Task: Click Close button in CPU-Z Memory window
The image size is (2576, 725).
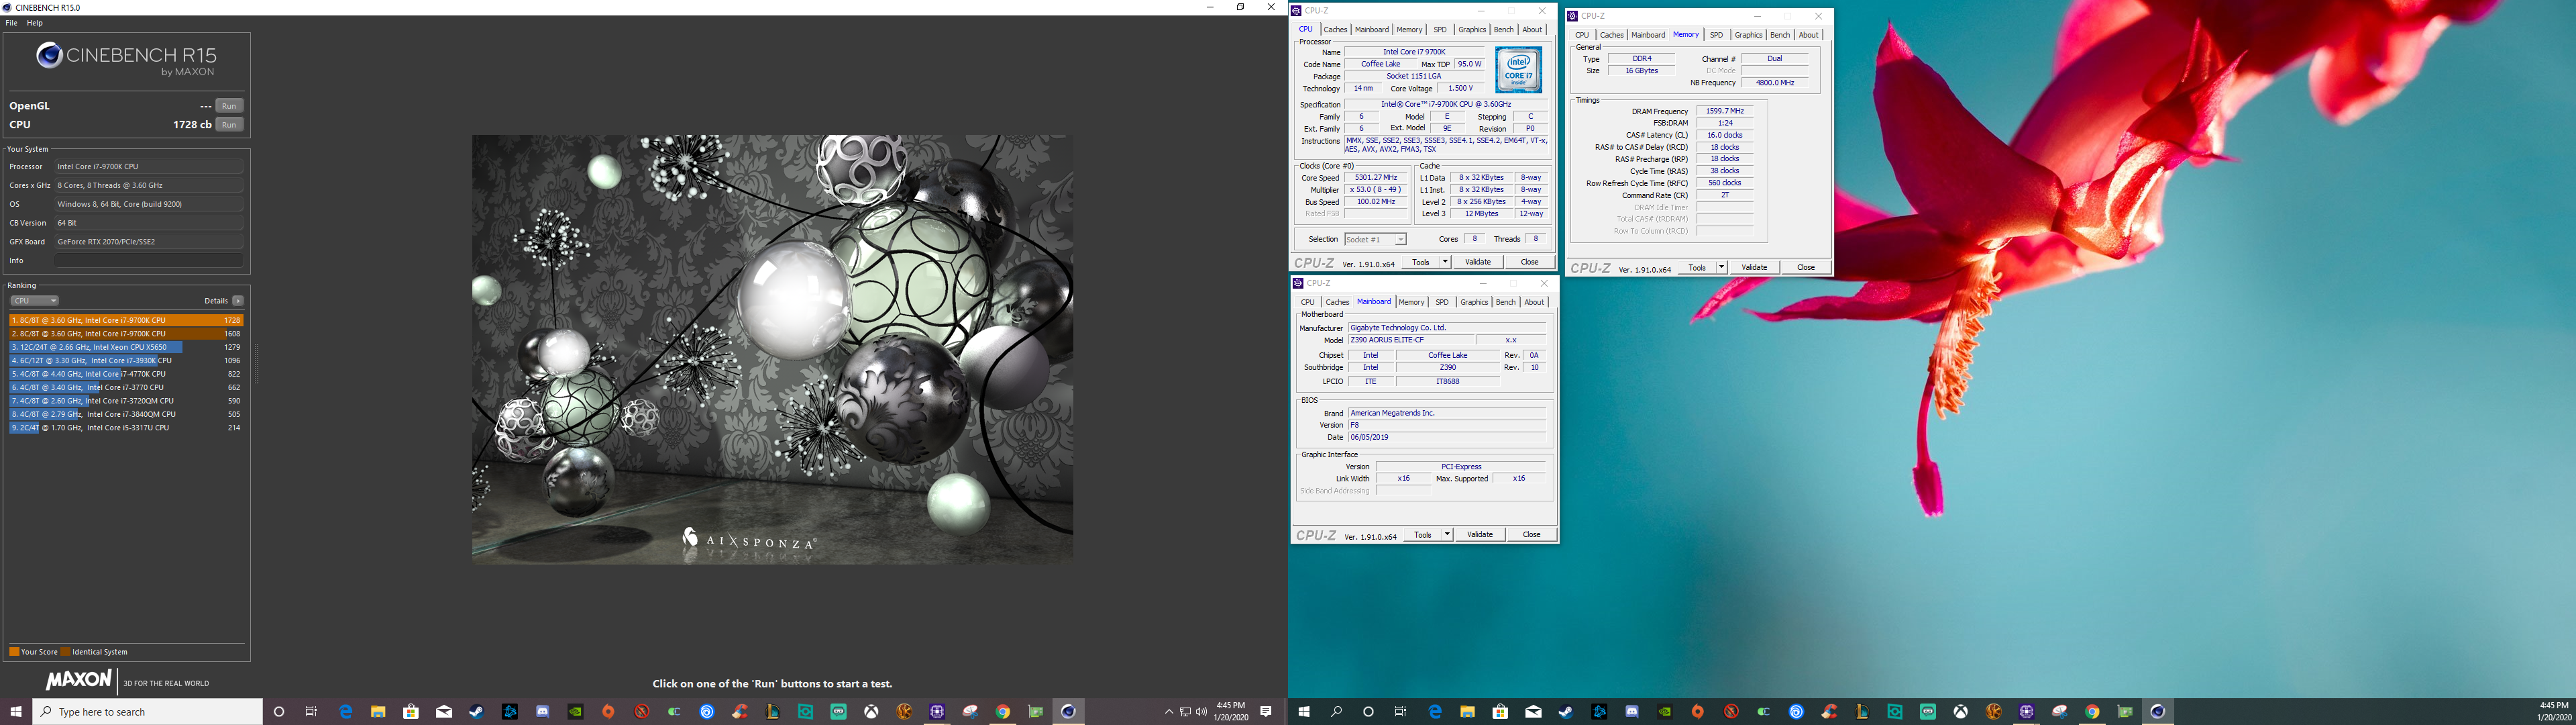Action: (x=1805, y=267)
